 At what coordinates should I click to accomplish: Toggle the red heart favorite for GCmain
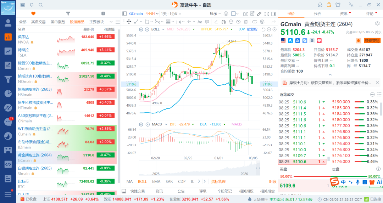(x=319, y=40)
